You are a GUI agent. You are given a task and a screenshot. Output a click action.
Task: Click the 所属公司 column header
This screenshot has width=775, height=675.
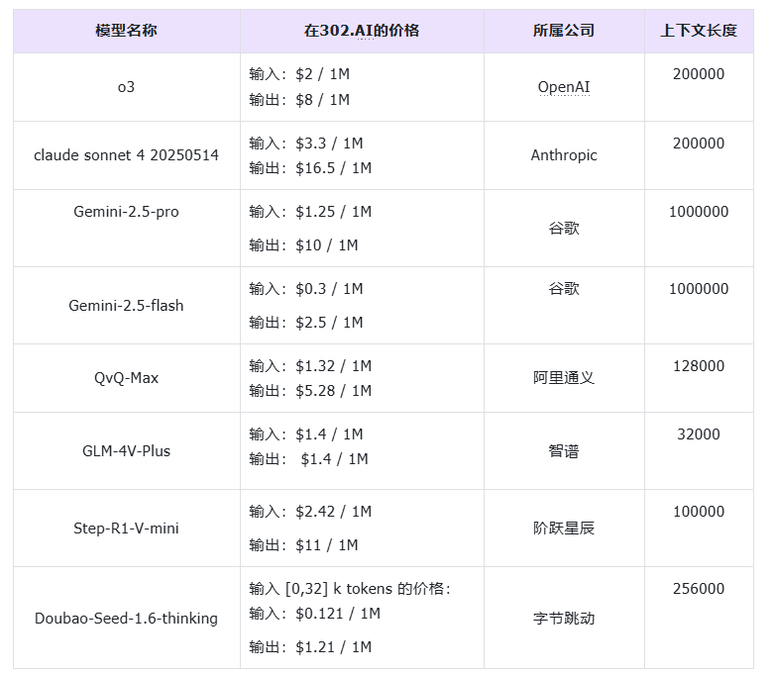(564, 31)
